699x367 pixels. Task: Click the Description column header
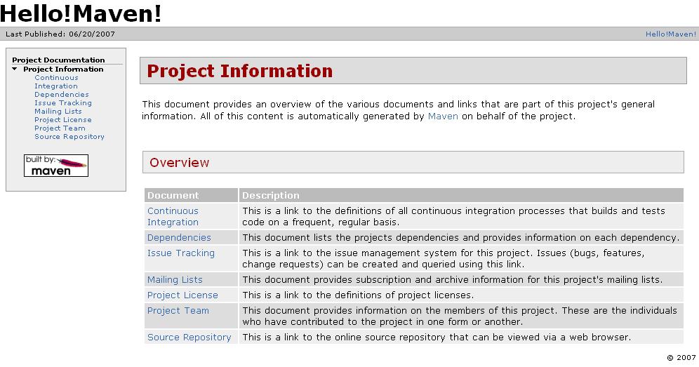(461, 195)
